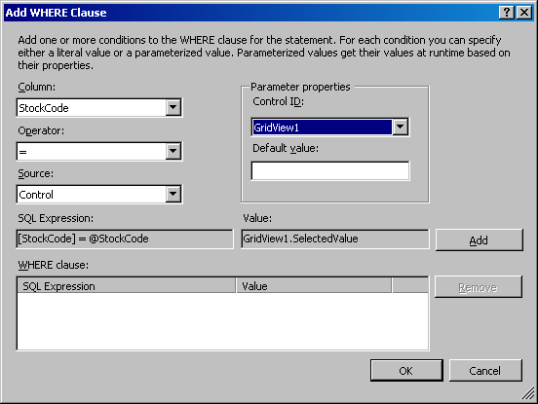The width and height of the screenshot is (538, 404).
Task: Click the Source label
Action: [x=36, y=173]
